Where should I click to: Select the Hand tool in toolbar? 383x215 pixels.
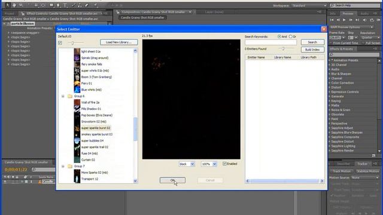pos(14,5)
